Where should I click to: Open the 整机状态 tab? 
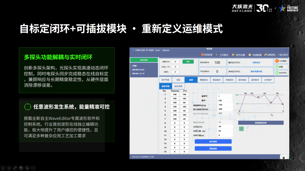[x=204, y=80]
